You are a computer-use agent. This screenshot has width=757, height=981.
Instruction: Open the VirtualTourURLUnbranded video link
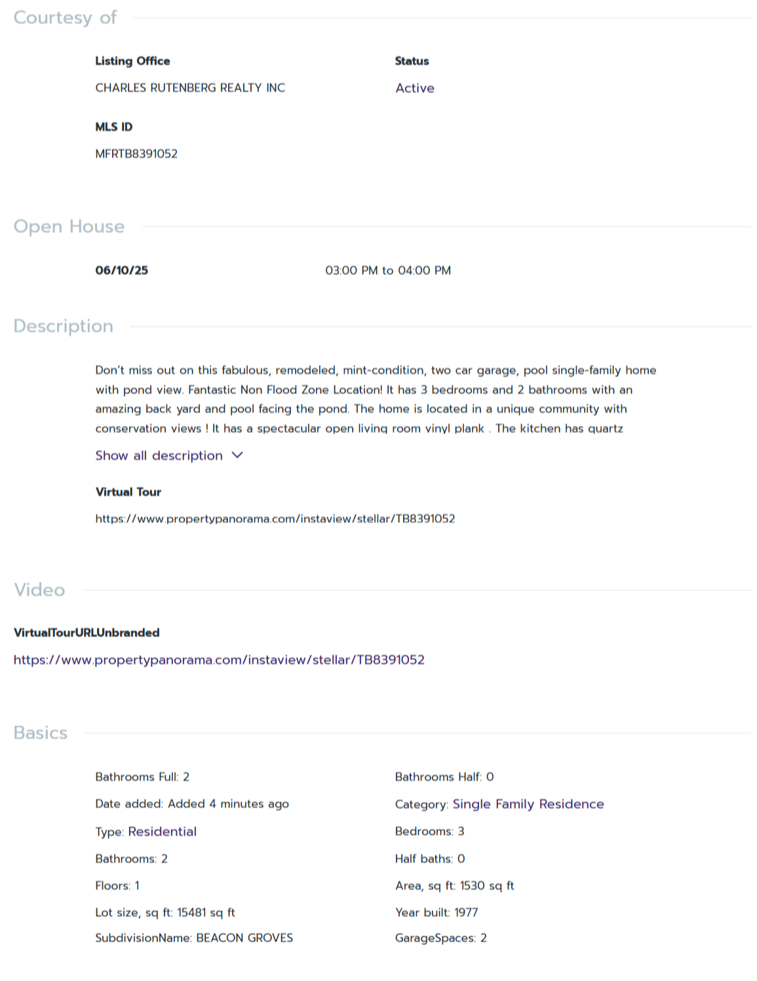[x=219, y=660]
